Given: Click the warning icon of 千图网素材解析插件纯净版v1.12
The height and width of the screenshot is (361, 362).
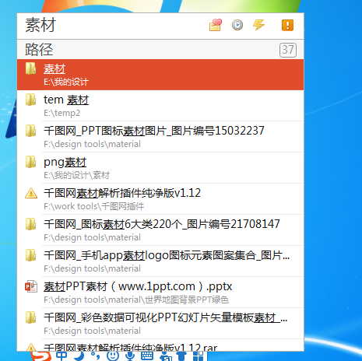Looking at the screenshot, I should (31, 193).
